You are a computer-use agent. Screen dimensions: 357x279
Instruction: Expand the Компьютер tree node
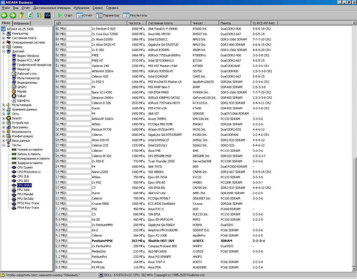tap(4, 33)
